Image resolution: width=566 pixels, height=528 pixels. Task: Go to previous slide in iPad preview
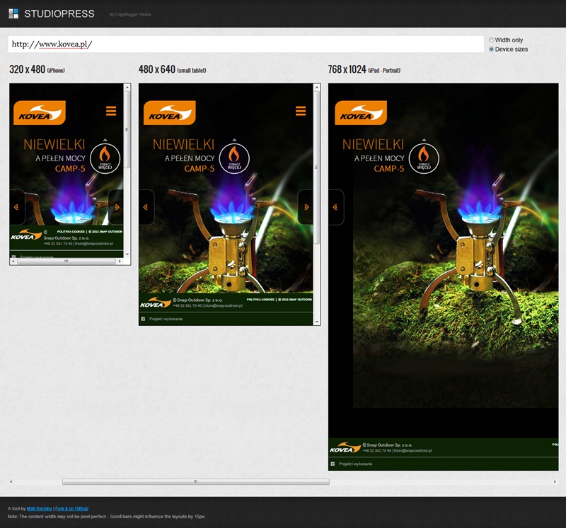click(x=335, y=207)
